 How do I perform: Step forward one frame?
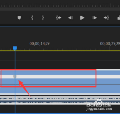coord(95,18)
